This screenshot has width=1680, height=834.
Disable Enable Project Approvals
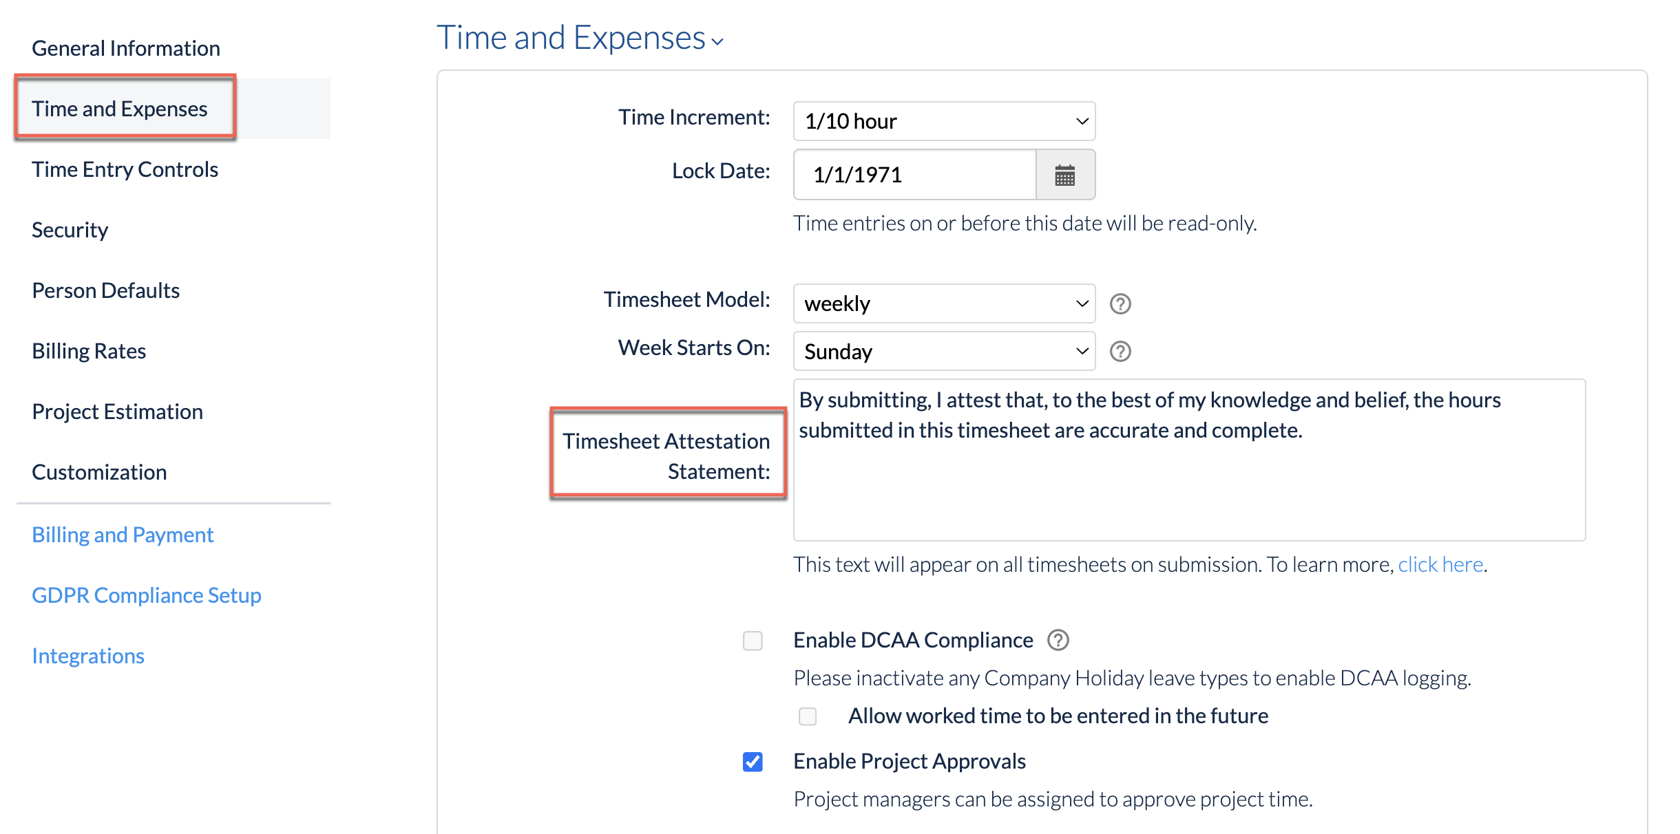(x=753, y=762)
